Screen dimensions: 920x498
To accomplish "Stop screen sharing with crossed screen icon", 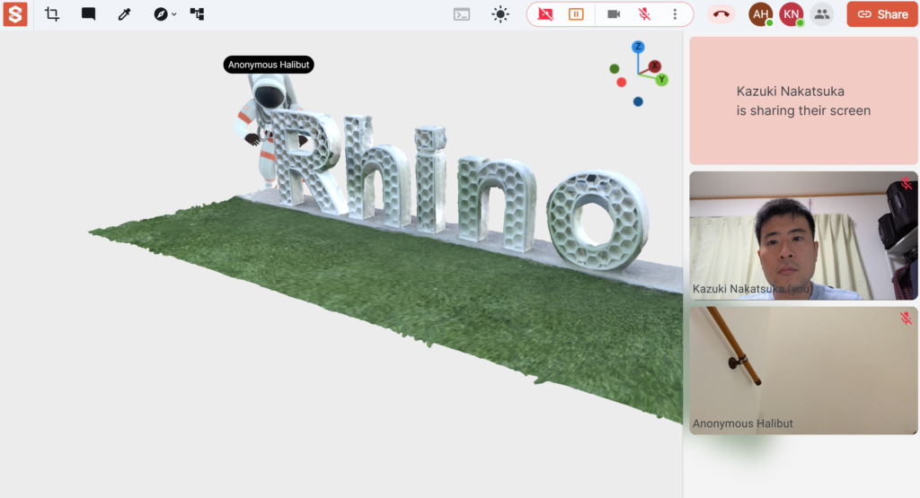I will click(x=545, y=14).
